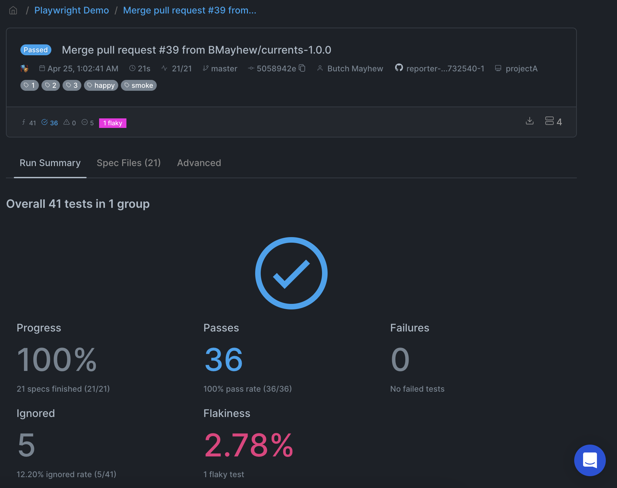
Task: Click the tag labeled 2
Action: pos(50,85)
